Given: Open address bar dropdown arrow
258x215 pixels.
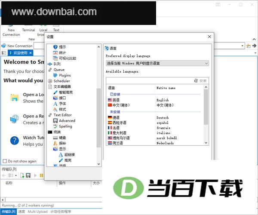Looking at the screenshot, I should [243, 46].
